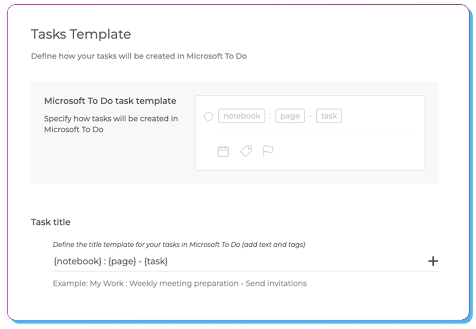476x329 pixels.
Task: Click 'Define how your tasks will be created' text
Action: click(x=139, y=56)
